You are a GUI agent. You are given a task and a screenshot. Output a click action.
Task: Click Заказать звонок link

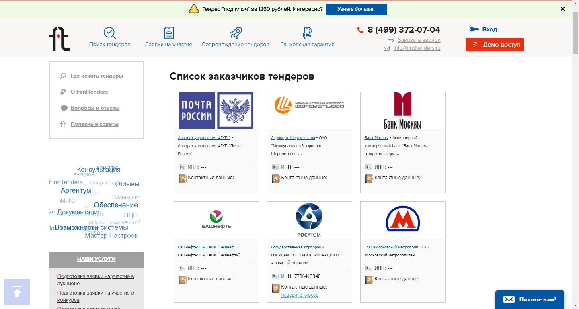pyautogui.click(x=419, y=40)
